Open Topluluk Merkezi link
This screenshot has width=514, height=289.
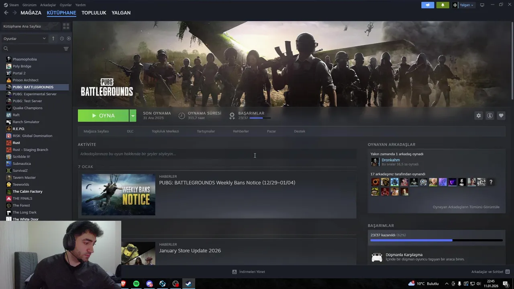pyautogui.click(x=165, y=131)
